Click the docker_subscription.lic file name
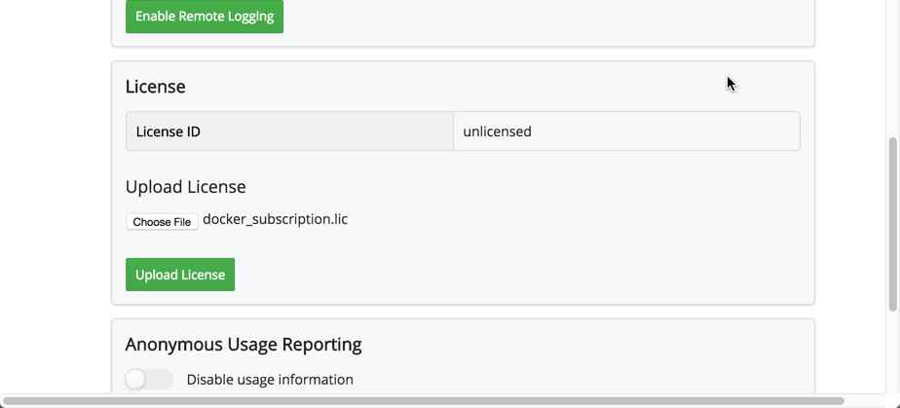Screen dimensions: 900x408 [x=275, y=219]
